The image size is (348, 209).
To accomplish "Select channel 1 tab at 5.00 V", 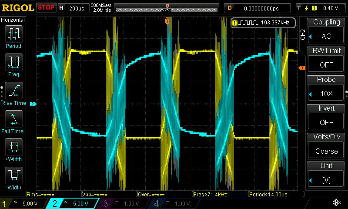I will click(24, 203).
